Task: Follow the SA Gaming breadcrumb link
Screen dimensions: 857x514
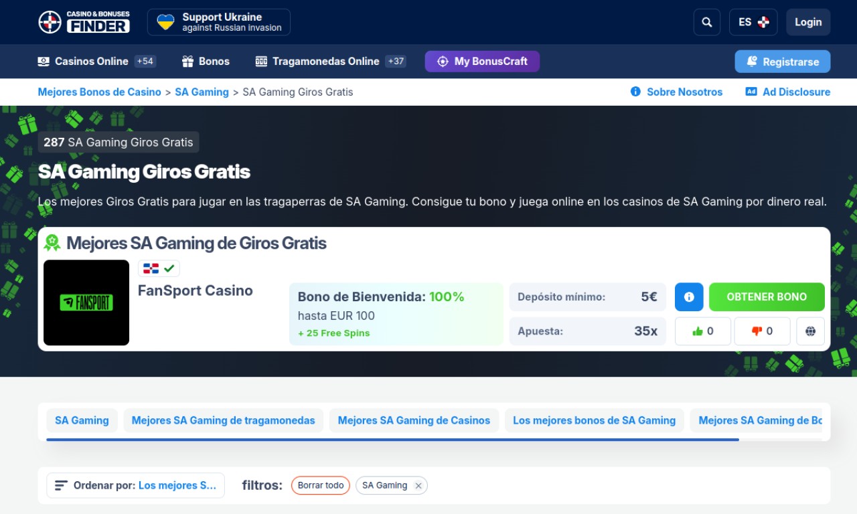Action: coord(202,92)
